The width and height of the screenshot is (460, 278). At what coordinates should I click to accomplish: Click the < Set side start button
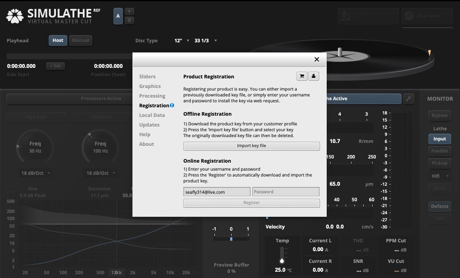coord(56,66)
